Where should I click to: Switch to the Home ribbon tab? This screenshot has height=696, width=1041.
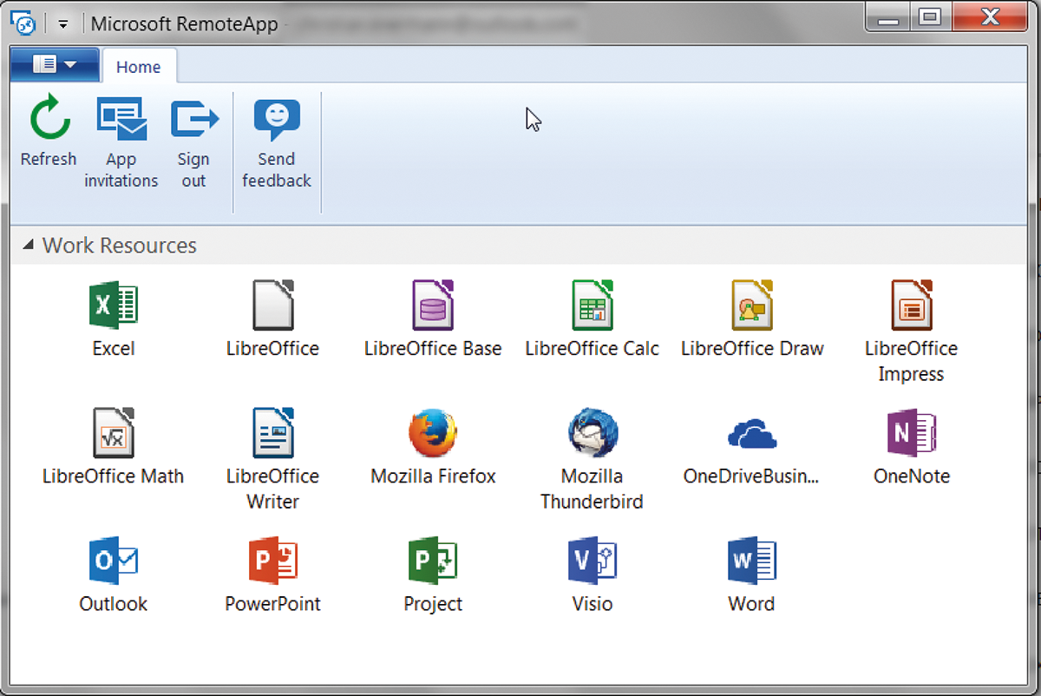point(139,66)
